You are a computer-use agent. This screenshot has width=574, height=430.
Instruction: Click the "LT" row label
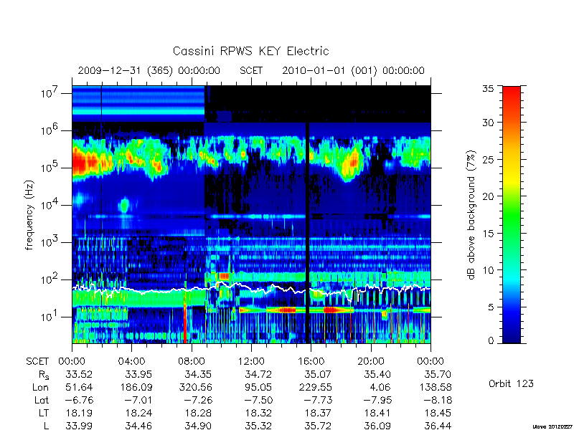pyautogui.click(x=43, y=414)
